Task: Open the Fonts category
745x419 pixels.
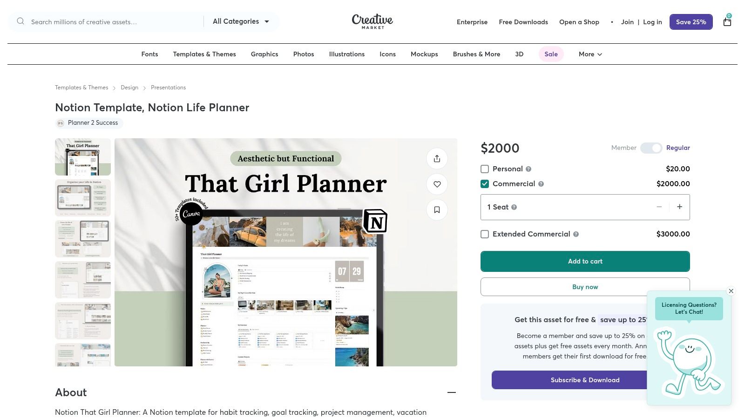Action: point(149,54)
